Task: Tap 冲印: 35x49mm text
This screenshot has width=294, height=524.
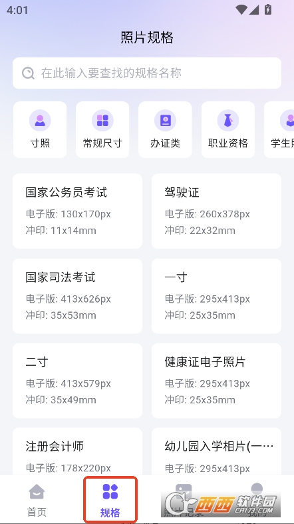Action: coord(61,400)
